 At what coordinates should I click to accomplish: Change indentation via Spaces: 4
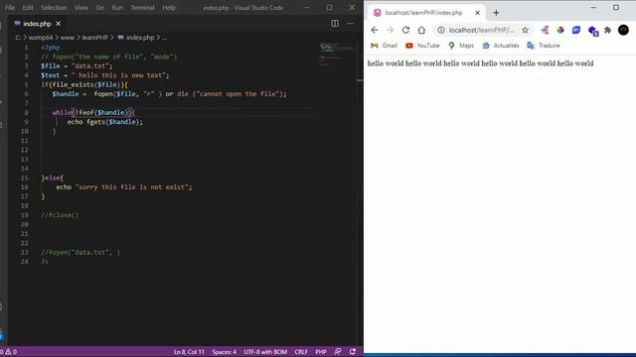224,352
